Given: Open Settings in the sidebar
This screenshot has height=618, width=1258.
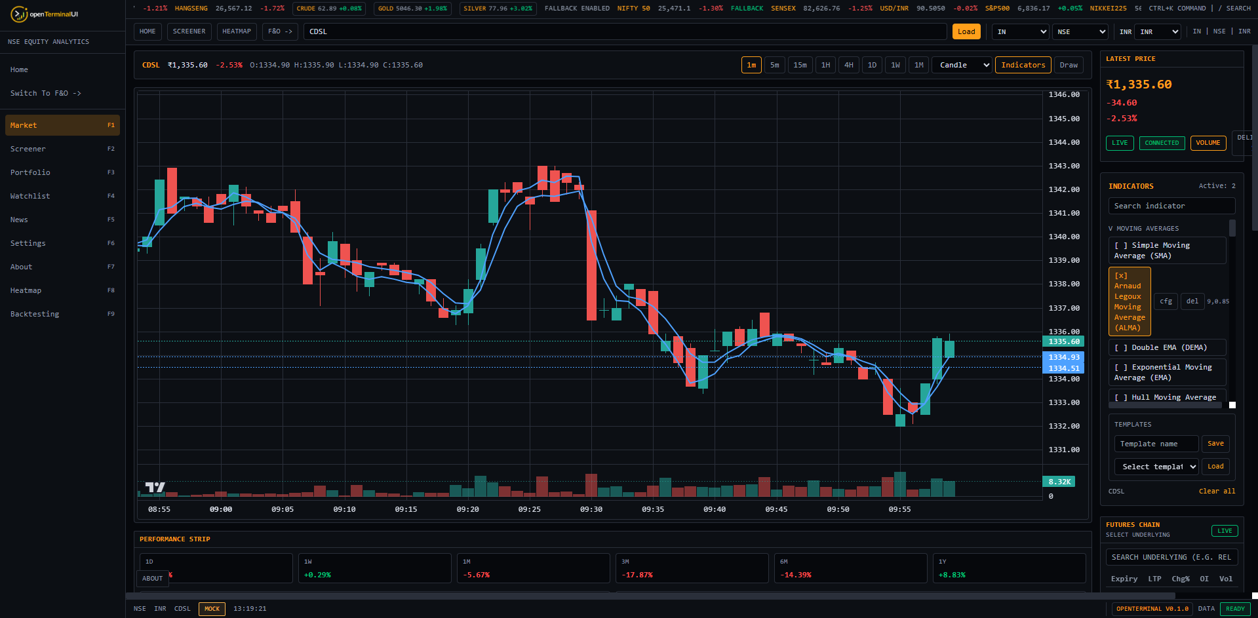Looking at the screenshot, I should [x=62, y=243].
